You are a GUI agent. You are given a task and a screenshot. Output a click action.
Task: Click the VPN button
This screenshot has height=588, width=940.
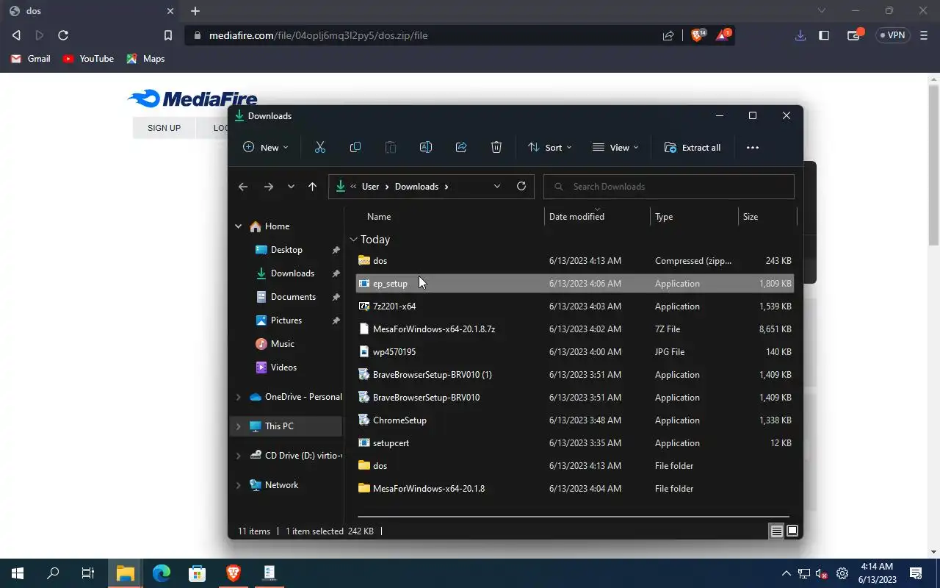(892, 35)
